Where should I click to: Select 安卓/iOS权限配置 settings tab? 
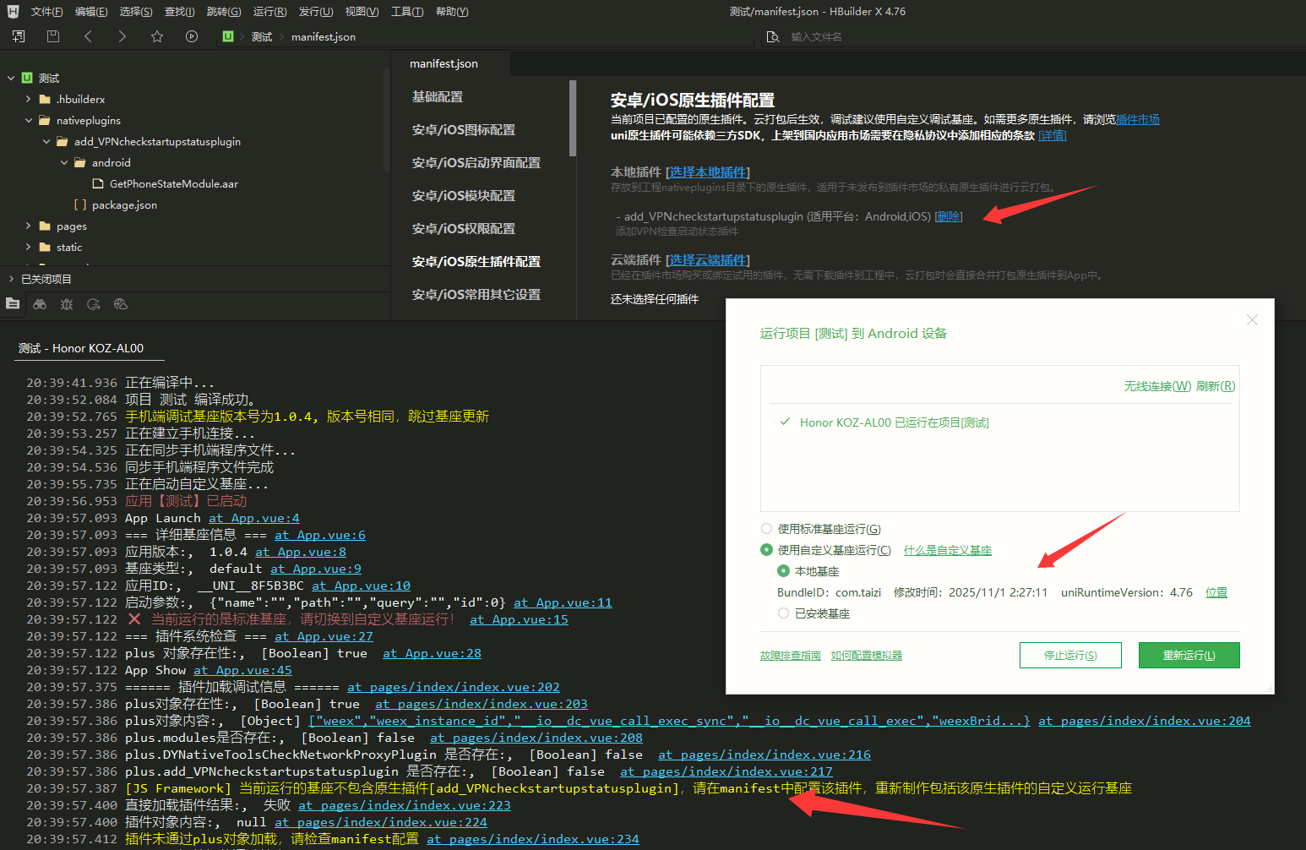point(463,228)
